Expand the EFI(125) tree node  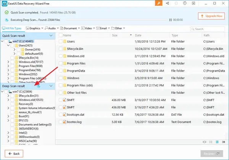tap(8, 120)
